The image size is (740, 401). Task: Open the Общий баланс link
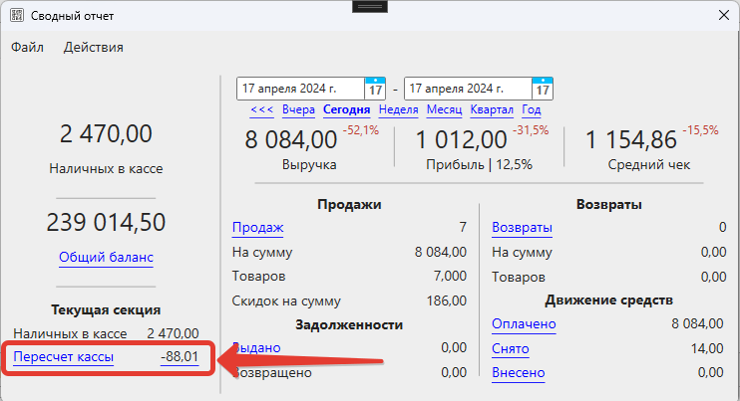click(106, 257)
